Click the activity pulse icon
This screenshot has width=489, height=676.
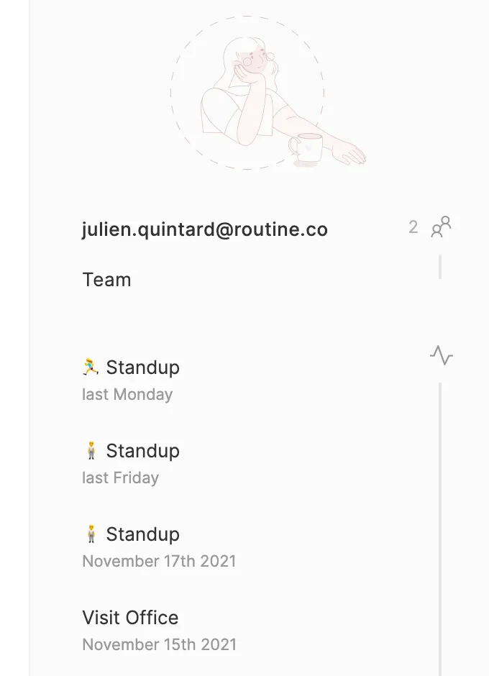tap(441, 355)
